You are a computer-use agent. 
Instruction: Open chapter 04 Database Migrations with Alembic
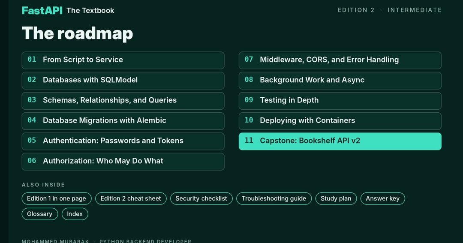123,121
